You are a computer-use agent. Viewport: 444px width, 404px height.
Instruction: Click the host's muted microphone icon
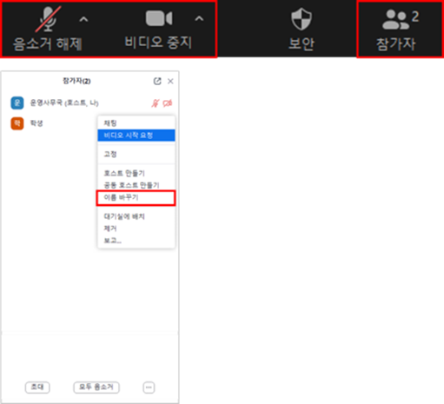[156, 103]
